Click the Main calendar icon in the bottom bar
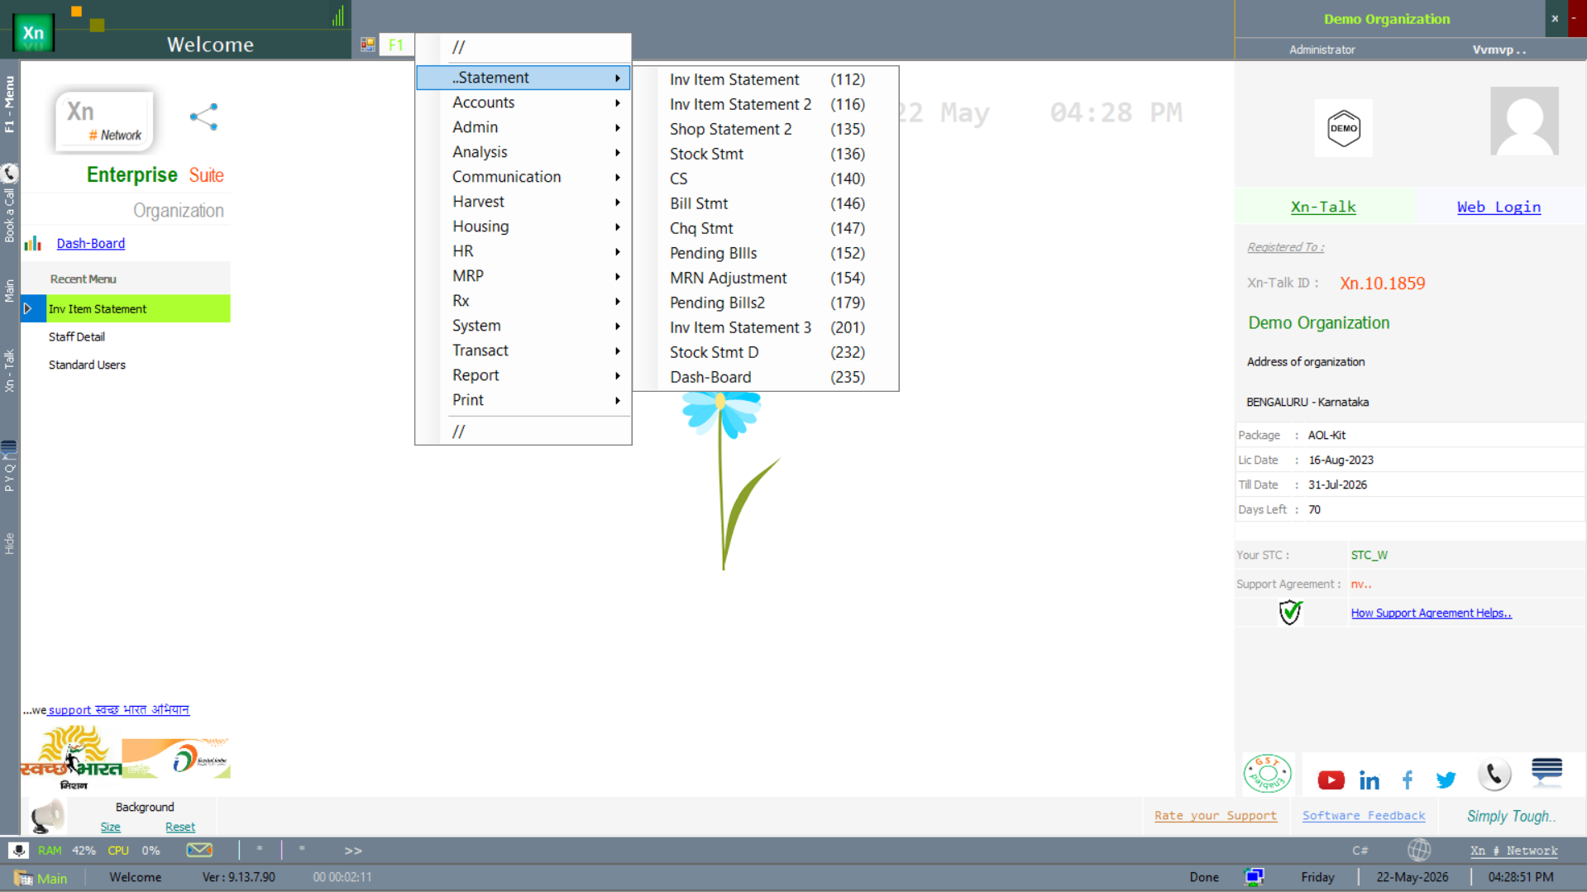 coord(23,878)
